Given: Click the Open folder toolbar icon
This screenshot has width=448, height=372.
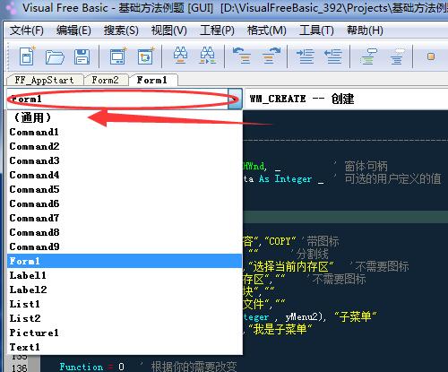Looking at the screenshot, I should [55, 56].
